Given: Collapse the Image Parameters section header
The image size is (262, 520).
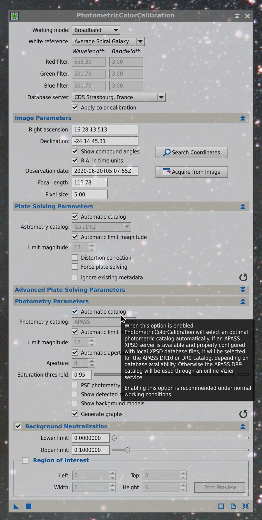Looking at the screenshot, I should (131, 118).
